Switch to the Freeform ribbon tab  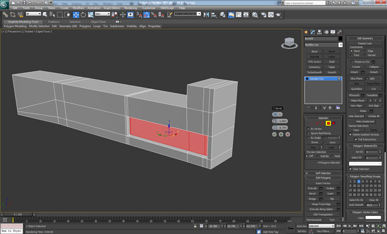point(54,22)
